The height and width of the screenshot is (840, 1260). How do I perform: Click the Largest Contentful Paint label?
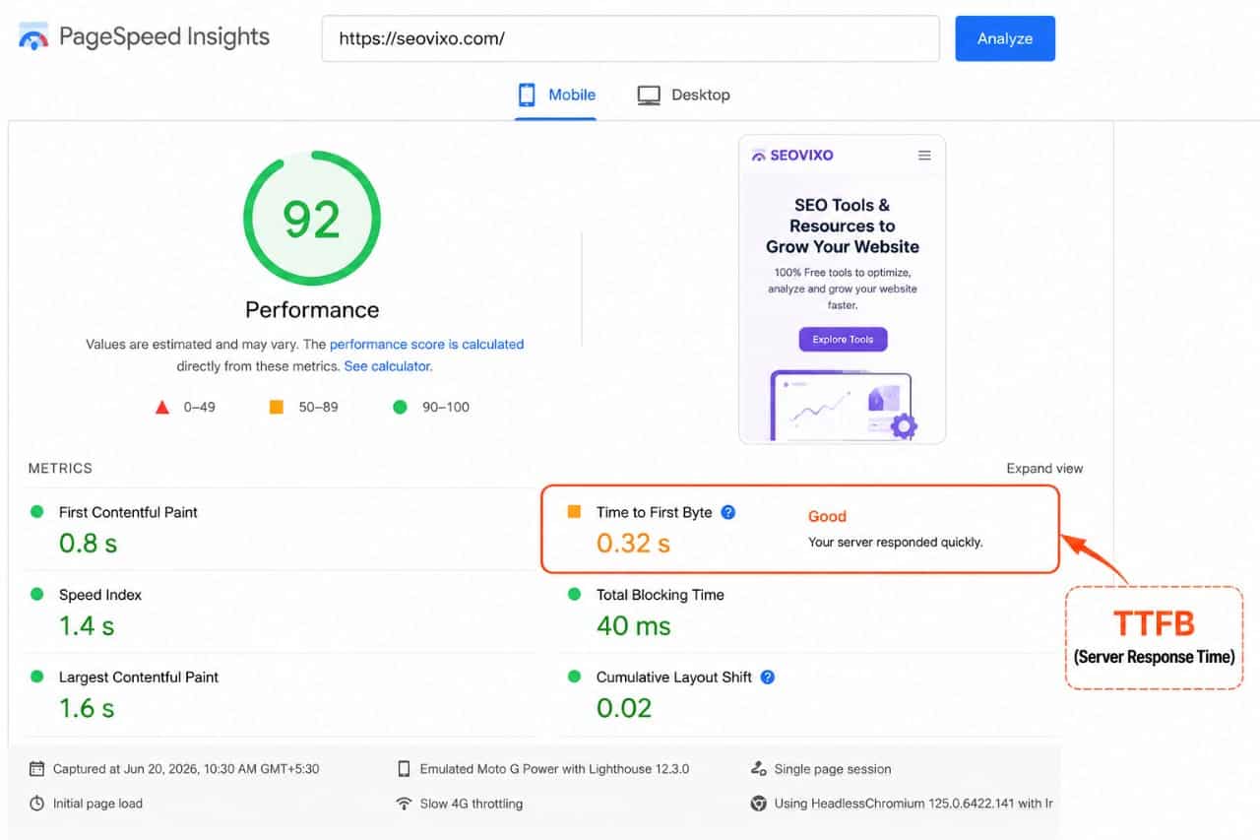[x=139, y=678]
